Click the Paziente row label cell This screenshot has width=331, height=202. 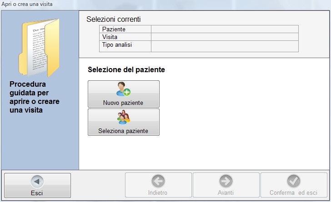tap(125, 29)
